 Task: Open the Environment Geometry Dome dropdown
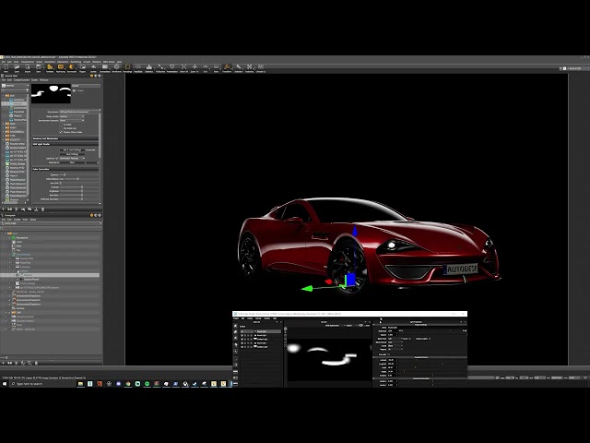[72, 120]
